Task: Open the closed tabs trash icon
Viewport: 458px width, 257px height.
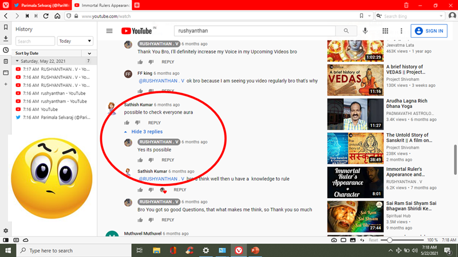Action: coord(406,5)
